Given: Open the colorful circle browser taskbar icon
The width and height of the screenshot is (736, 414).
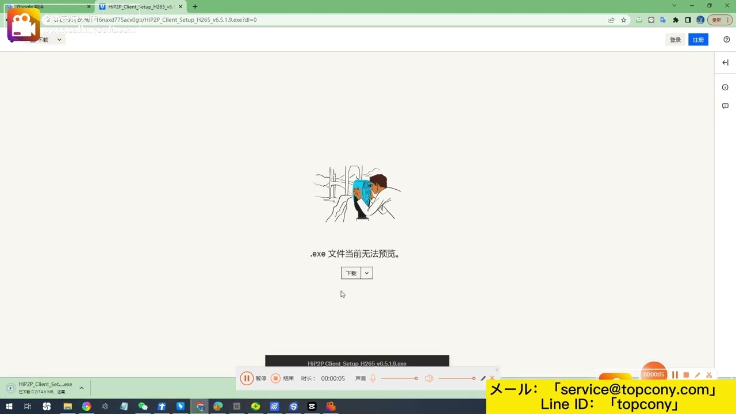Looking at the screenshot, I should click(86, 407).
